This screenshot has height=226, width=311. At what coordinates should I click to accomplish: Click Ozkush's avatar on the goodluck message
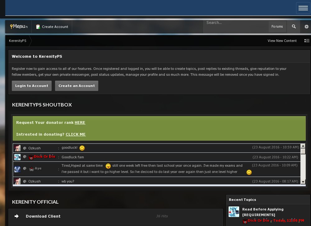click(x=17, y=148)
